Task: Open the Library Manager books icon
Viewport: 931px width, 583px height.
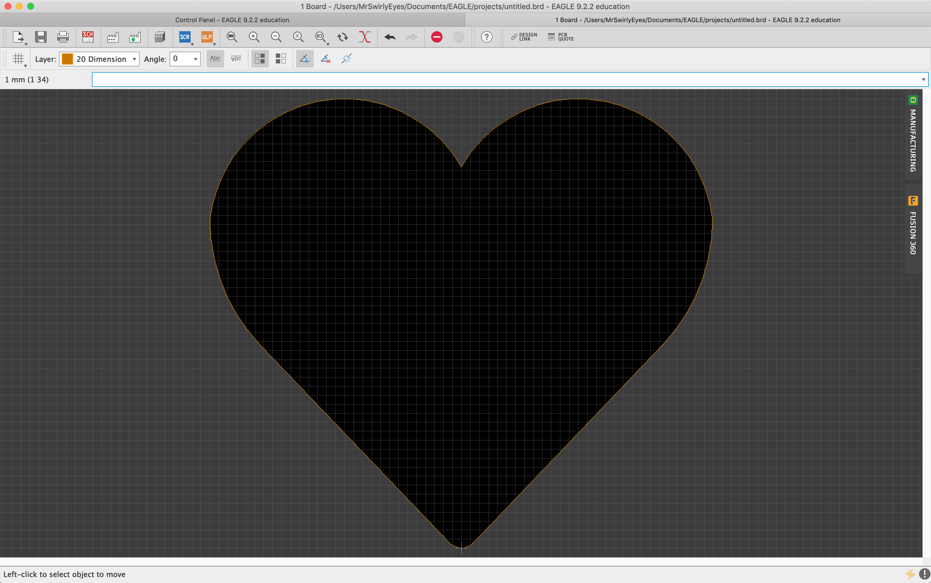Action: [160, 37]
